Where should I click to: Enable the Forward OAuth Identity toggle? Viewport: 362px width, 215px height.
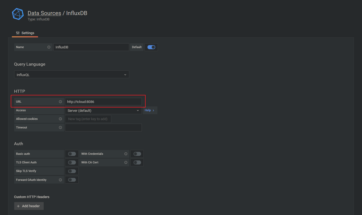point(72,180)
